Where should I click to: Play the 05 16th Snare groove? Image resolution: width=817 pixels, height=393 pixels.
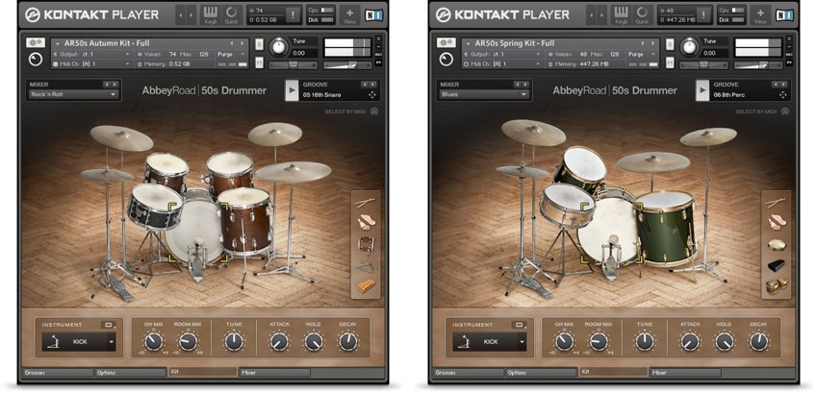click(292, 90)
